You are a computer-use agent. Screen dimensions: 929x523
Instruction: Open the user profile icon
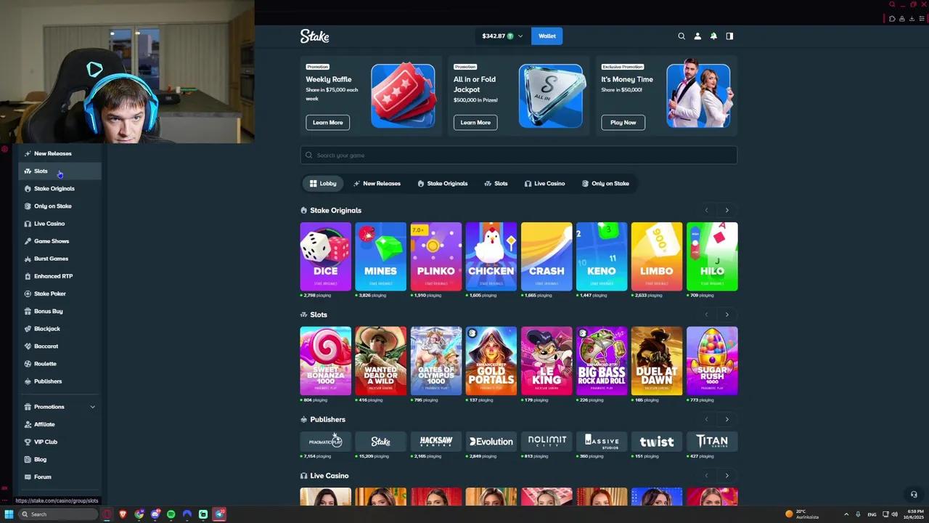click(x=697, y=36)
